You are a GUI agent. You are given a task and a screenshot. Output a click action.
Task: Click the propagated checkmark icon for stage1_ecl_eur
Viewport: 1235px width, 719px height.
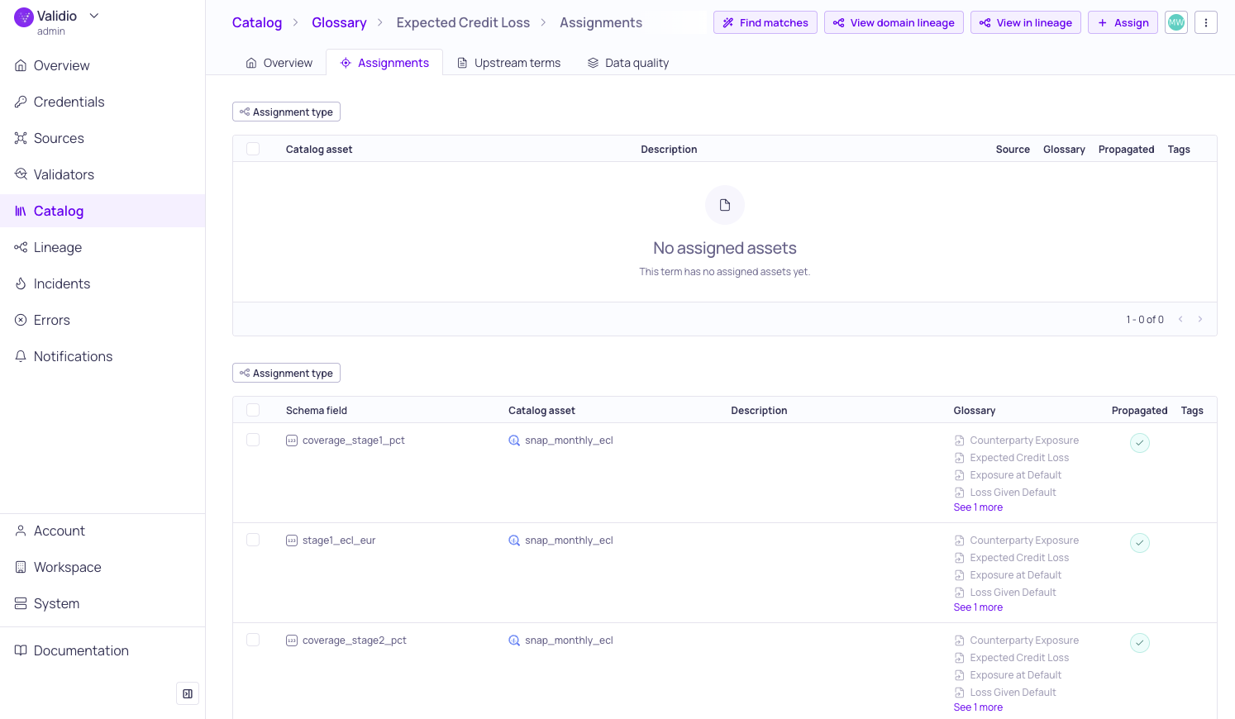[1140, 543]
